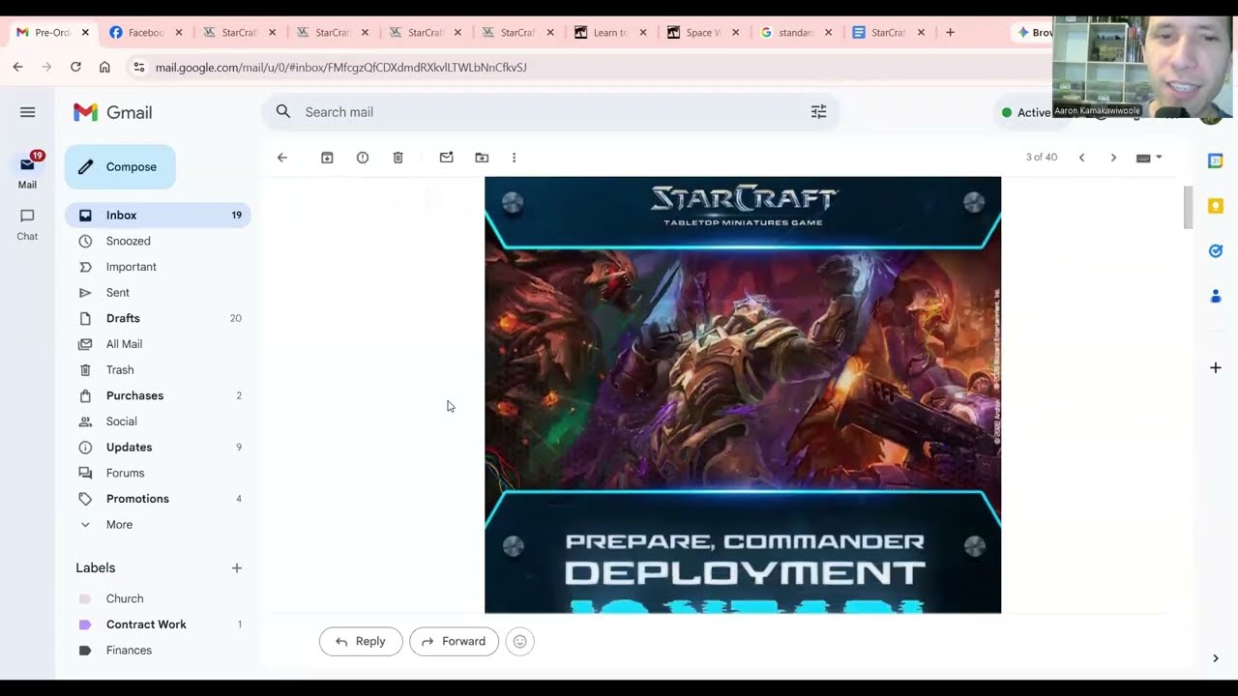Open the Church label
Image resolution: width=1238 pixels, height=696 pixels.
click(158, 598)
